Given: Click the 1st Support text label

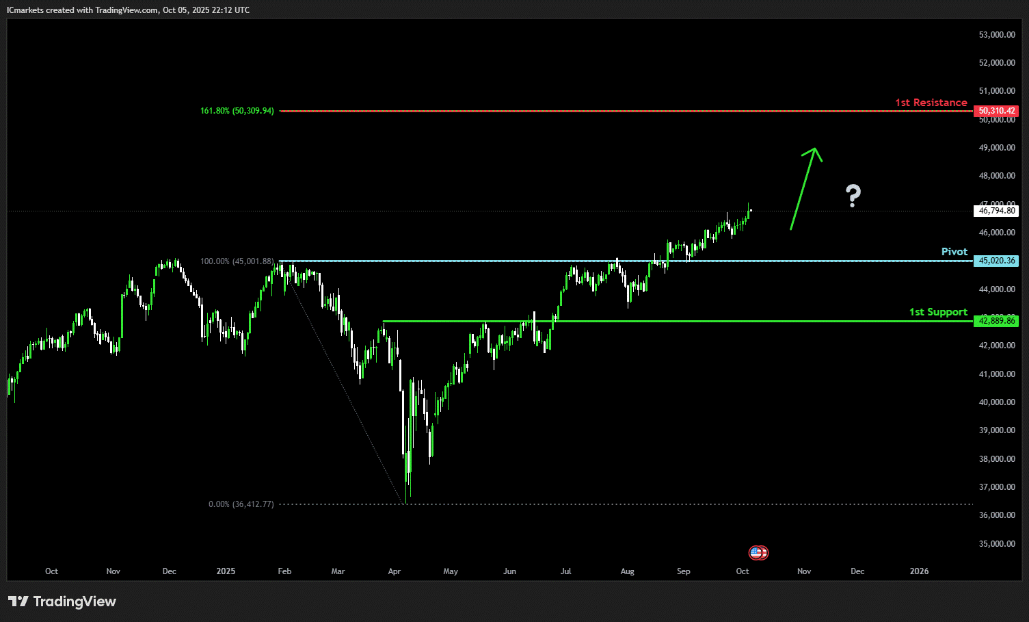Looking at the screenshot, I should 938,312.
